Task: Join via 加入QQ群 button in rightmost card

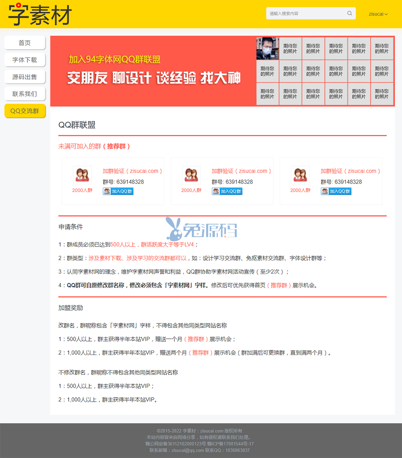Action: point(336,191)
